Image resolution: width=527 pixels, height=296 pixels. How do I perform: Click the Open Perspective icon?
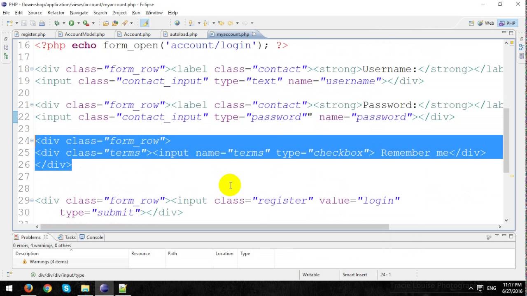coord(471,23)
